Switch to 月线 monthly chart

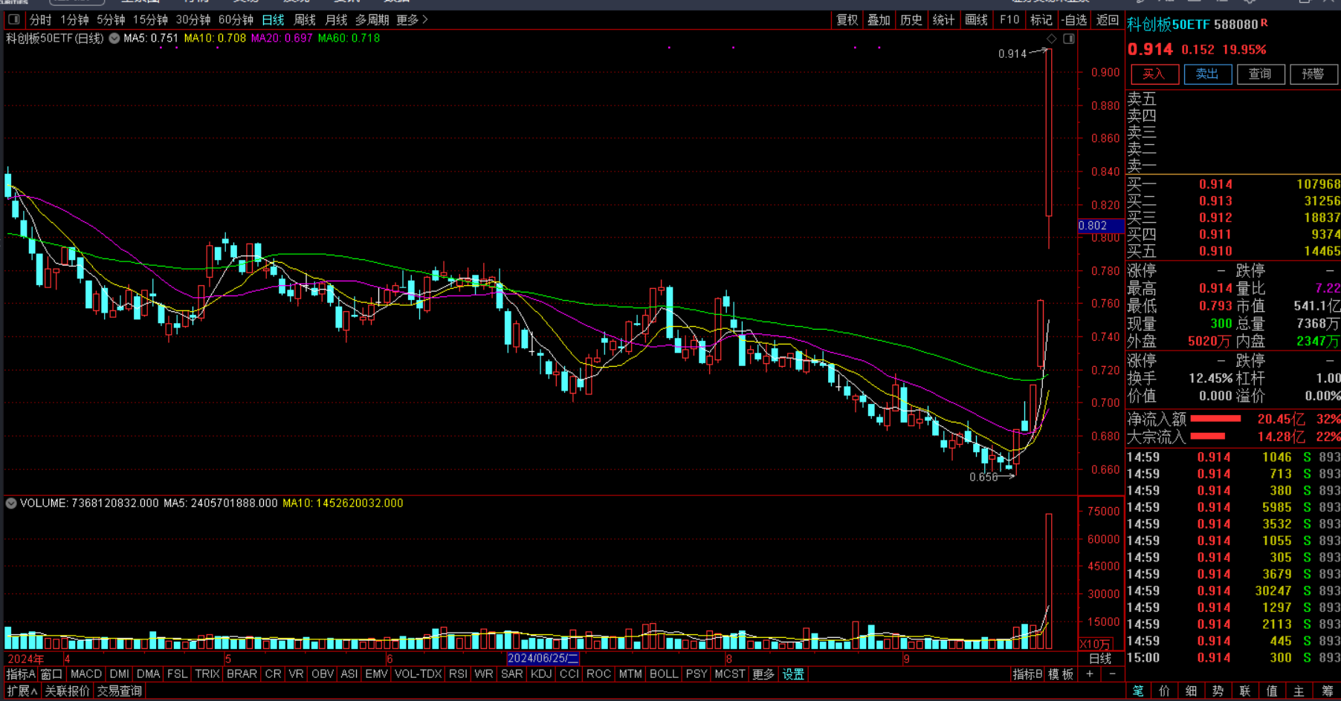pos(336,20)
